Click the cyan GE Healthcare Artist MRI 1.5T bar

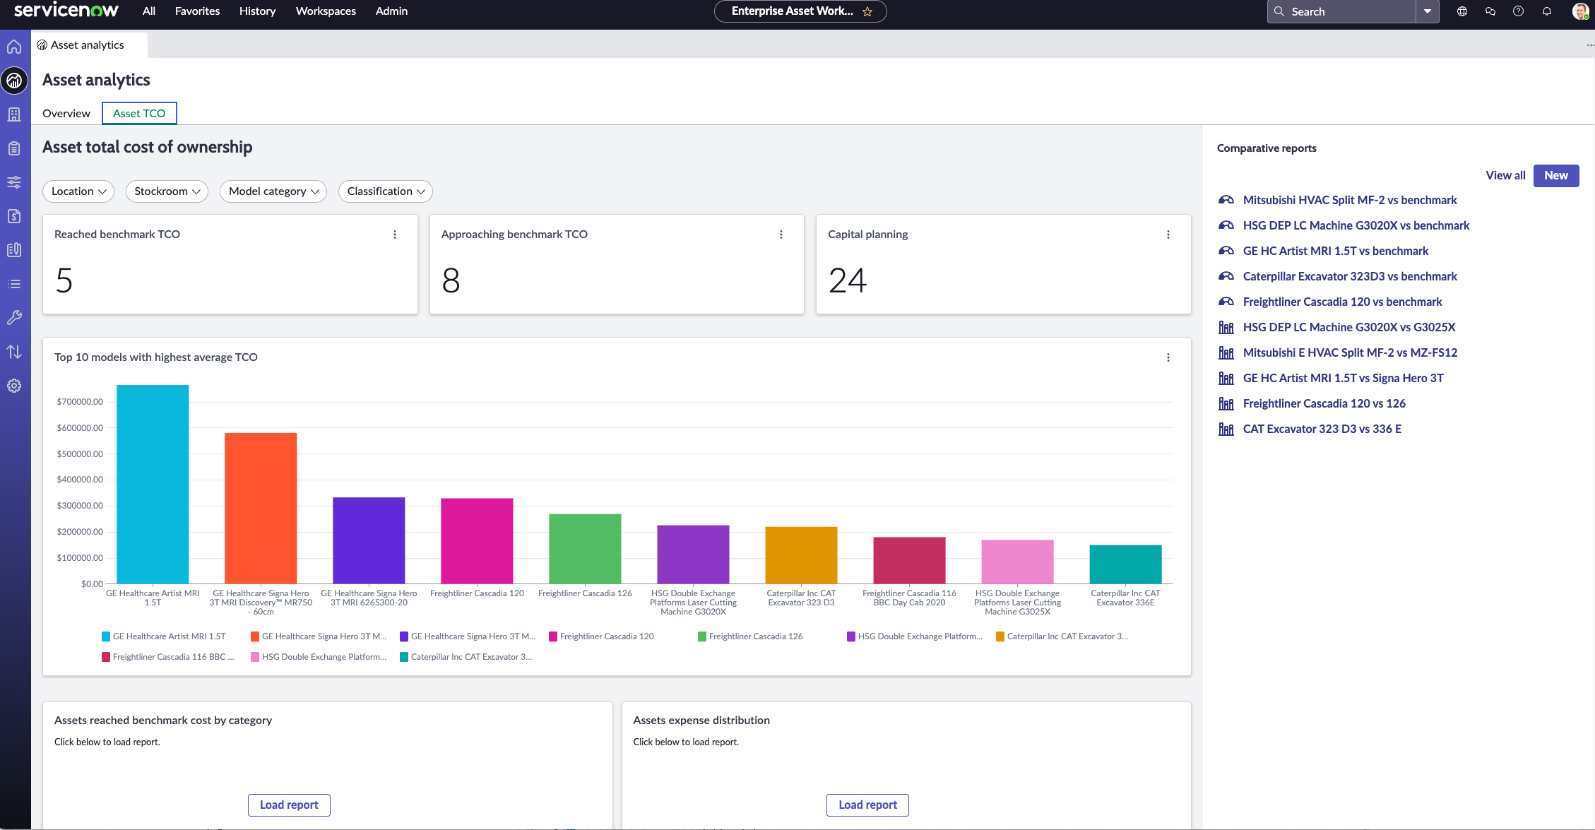point(153,485)
